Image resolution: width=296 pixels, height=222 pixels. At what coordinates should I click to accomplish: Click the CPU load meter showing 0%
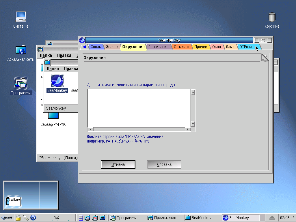coord(56,218)
